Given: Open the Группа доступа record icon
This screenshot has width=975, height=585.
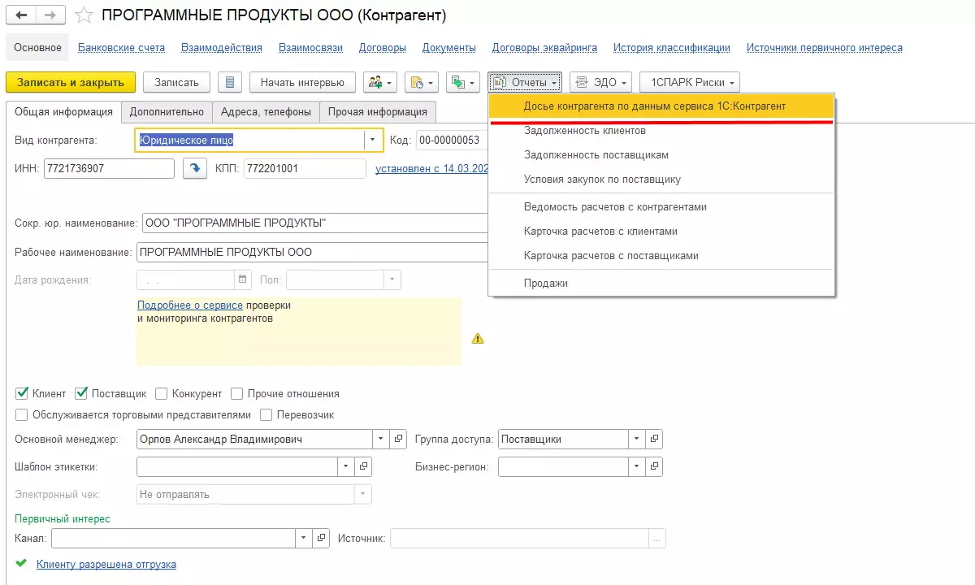Looking at the screenshot, I should pos(654,440).
